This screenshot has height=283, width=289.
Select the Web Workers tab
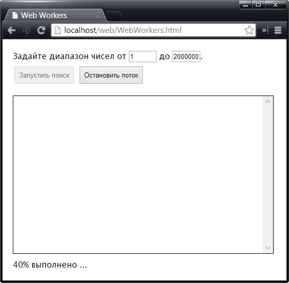click(55, 15)
